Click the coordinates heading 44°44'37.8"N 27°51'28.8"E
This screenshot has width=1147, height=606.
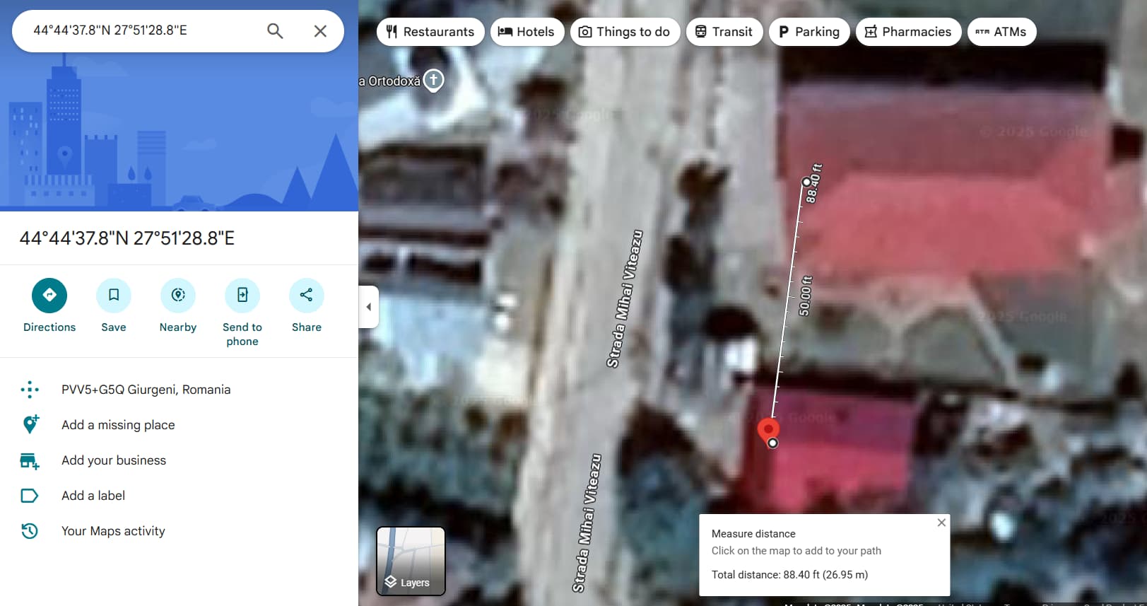[127, 238]
